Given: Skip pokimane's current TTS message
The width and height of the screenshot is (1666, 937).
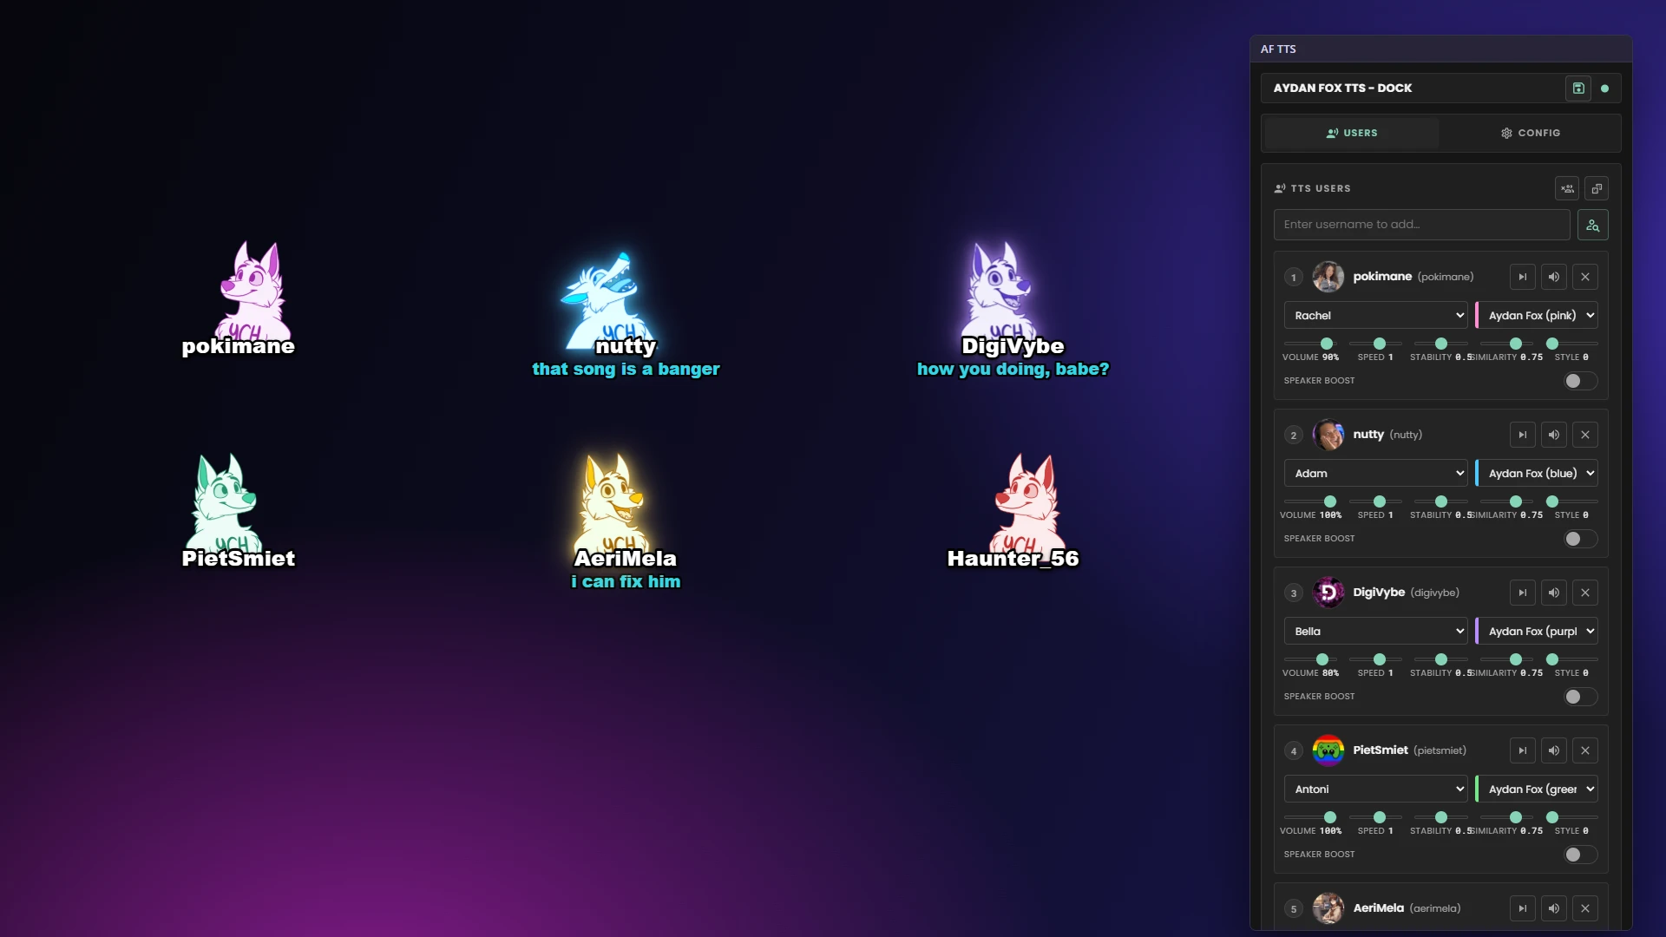Looking at the screenshot, I should click(x=1523, y=277).
